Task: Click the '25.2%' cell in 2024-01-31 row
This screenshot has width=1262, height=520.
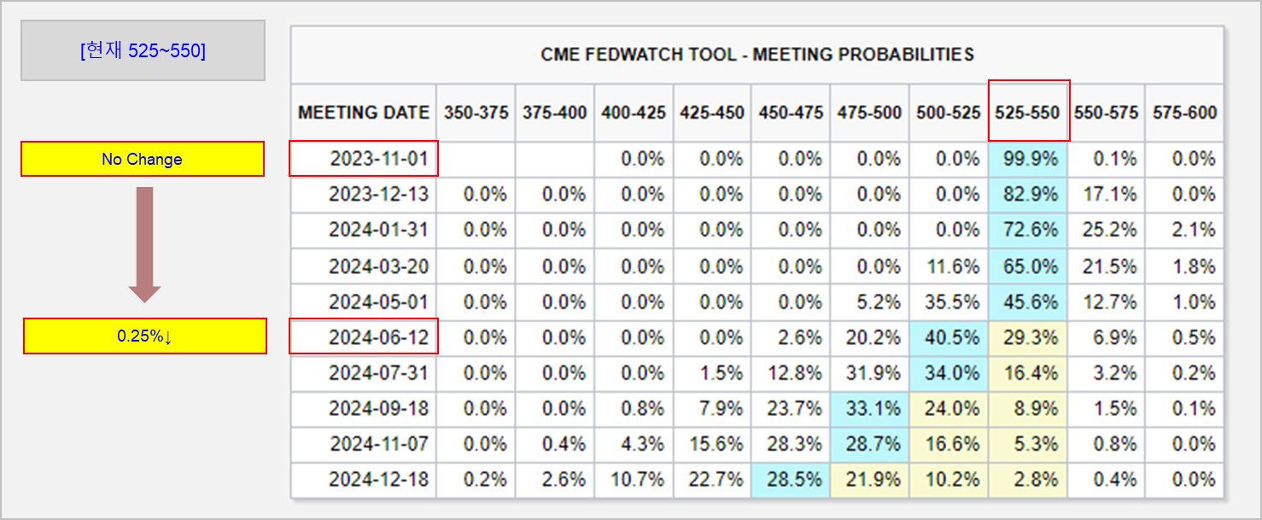Action: [1107, 231]
